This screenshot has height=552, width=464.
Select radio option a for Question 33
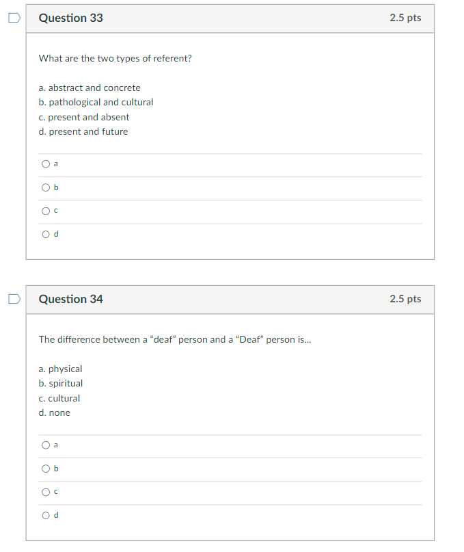(46, 164)
